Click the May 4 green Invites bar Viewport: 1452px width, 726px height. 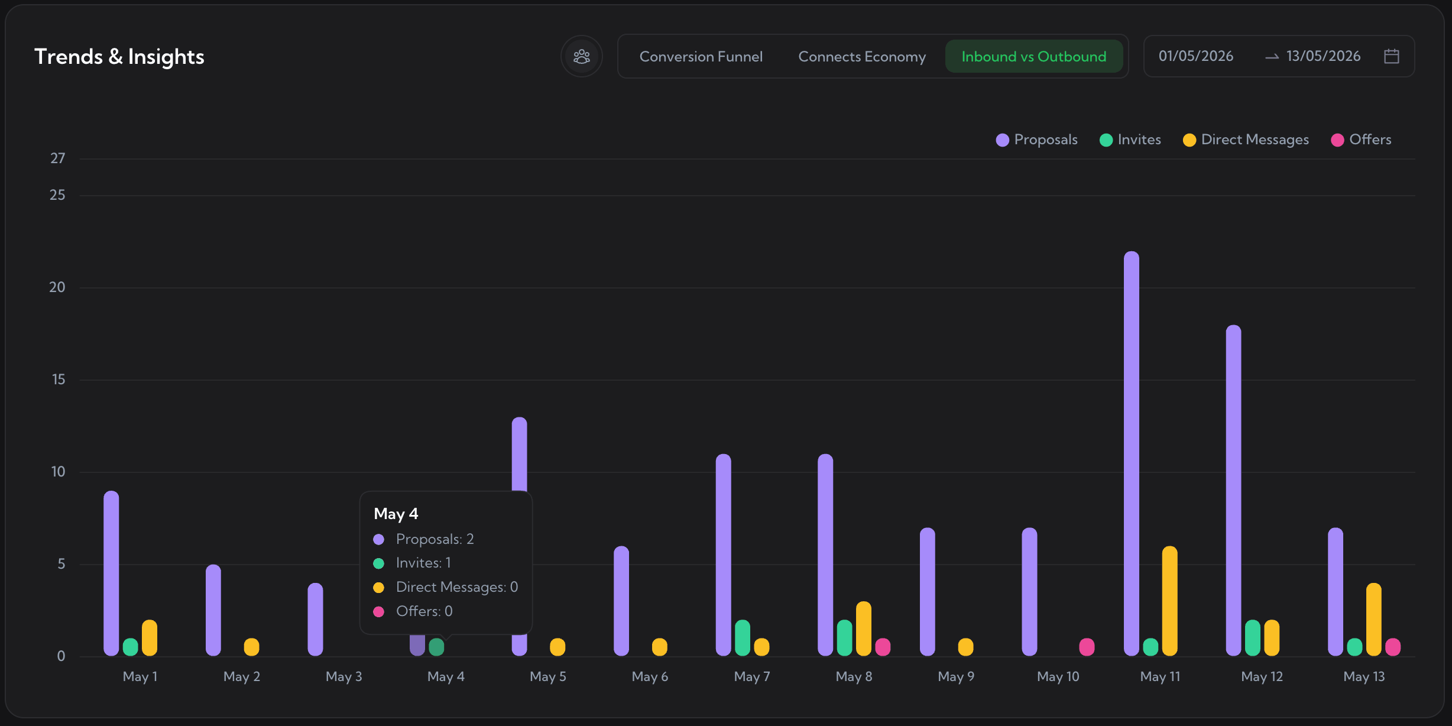(x=436, y=647)
